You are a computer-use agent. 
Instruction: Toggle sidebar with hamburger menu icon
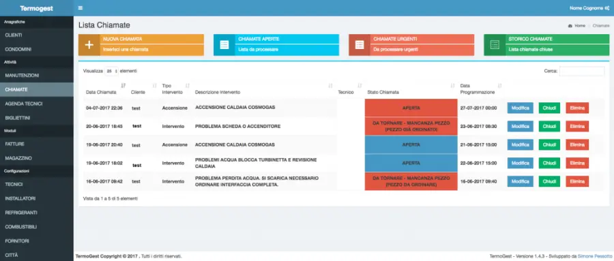(x=81, y=7)
